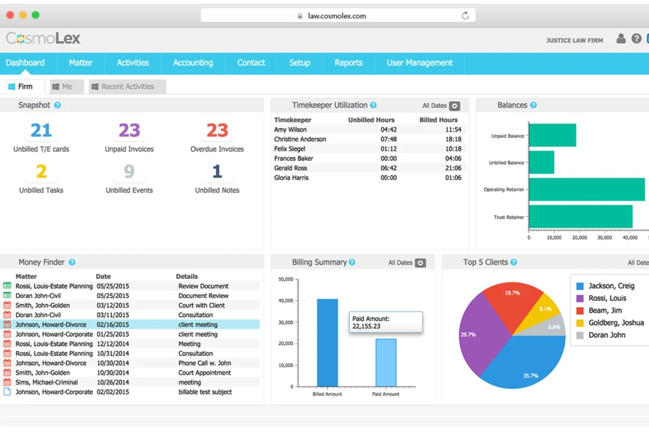Viewport: 649px width, 433px height.
Task: Open Timekeeper Utilization help icon
Action: (373, 105)
